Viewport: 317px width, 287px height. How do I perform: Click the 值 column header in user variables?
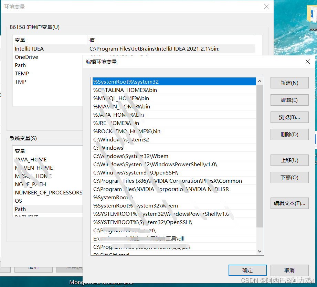point(171,40)
